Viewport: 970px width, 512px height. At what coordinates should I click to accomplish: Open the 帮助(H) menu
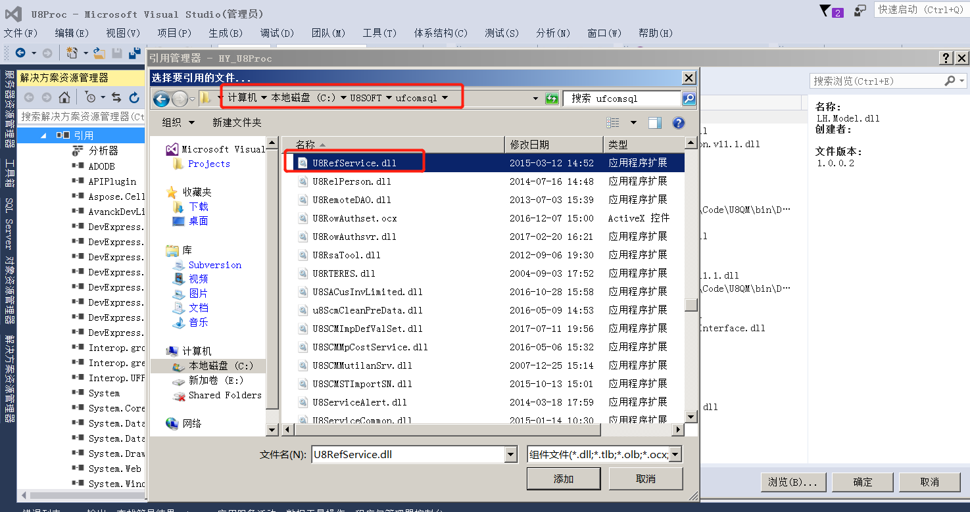click(656, 33)
